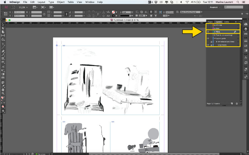Select the Free Transform tool
249x155 pixels.
point(3,70)
